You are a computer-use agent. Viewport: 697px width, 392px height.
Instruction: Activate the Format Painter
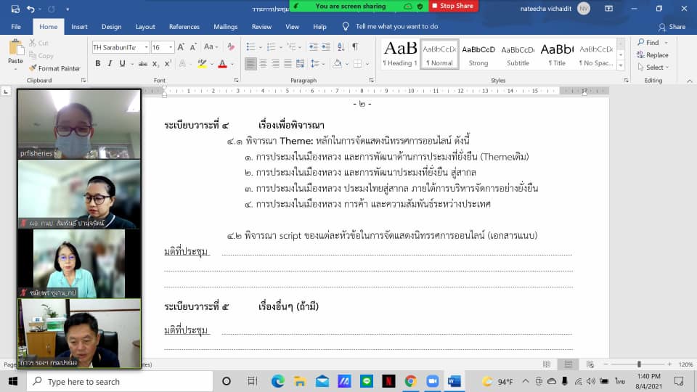pos(54,68)
